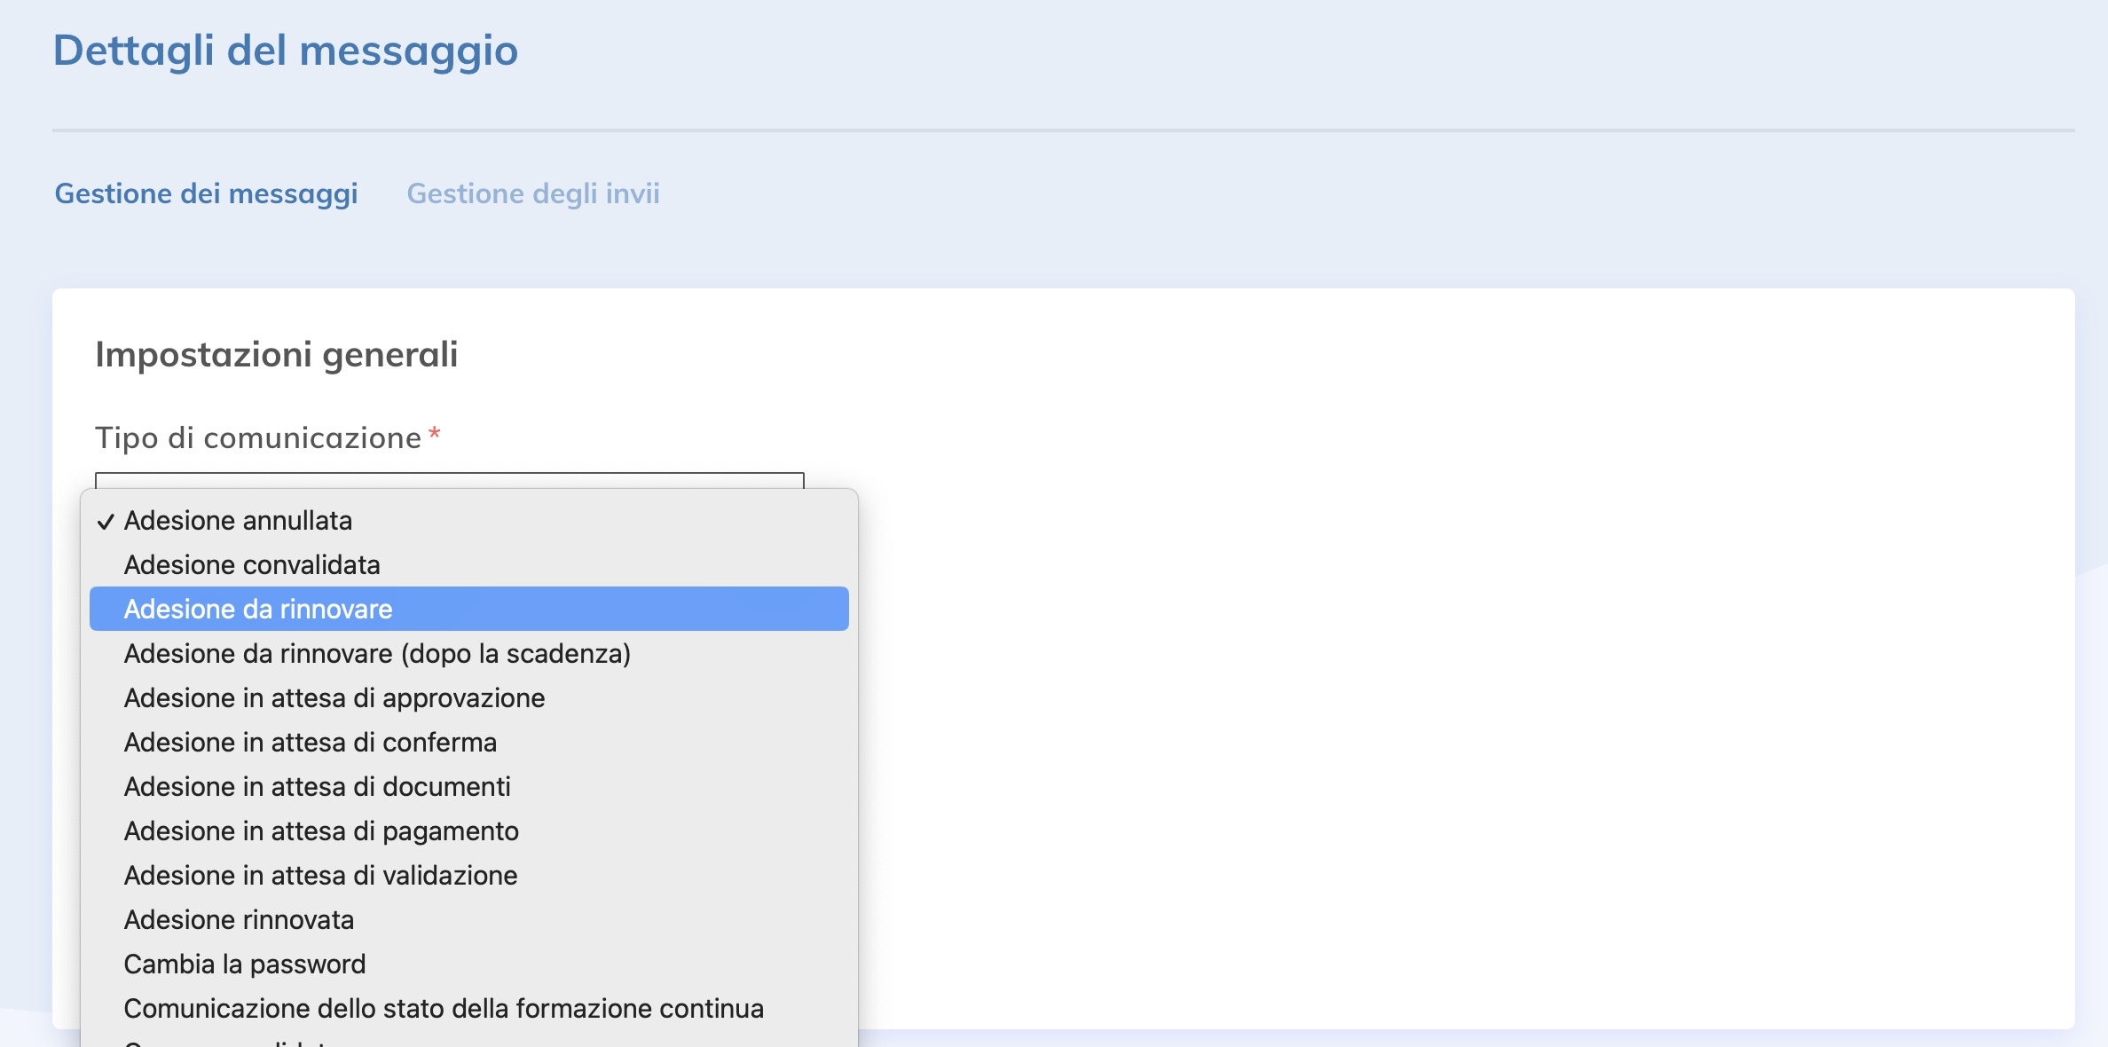This screenshot has width=2108, height=1047.
Task: Choose the Cambia la password option
Action: (x=245, y=964)
